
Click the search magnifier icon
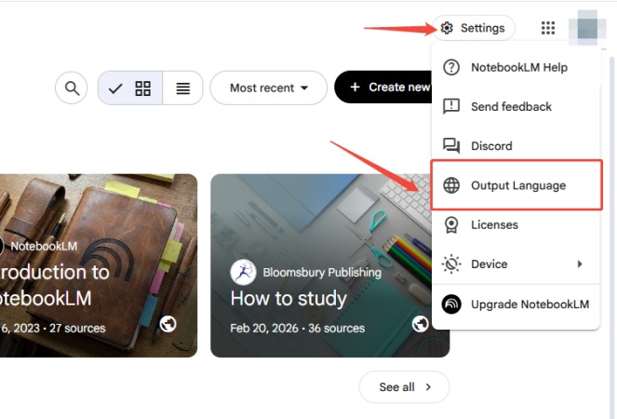71,88
